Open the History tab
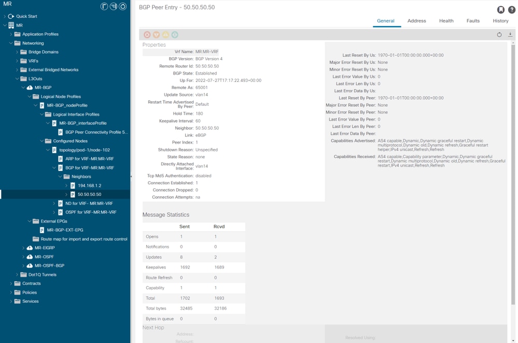This screenshot has height=343, width=518. pyautogui.click(x=500, y=21)
